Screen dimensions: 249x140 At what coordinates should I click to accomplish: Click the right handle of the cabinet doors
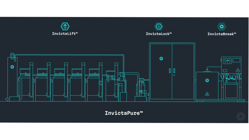174,71
